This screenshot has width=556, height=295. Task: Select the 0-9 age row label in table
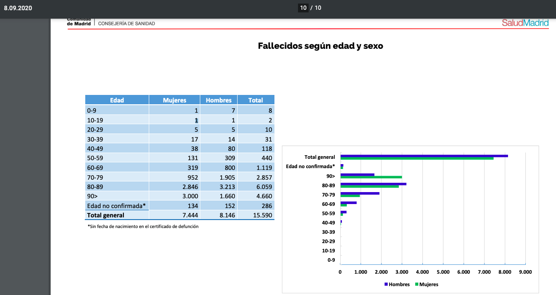click(x=91, y=110)
